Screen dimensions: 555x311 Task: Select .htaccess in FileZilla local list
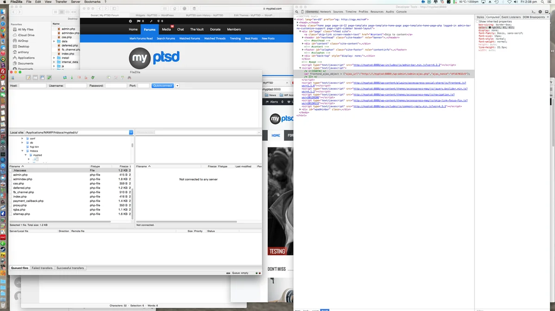pos(70,171)
